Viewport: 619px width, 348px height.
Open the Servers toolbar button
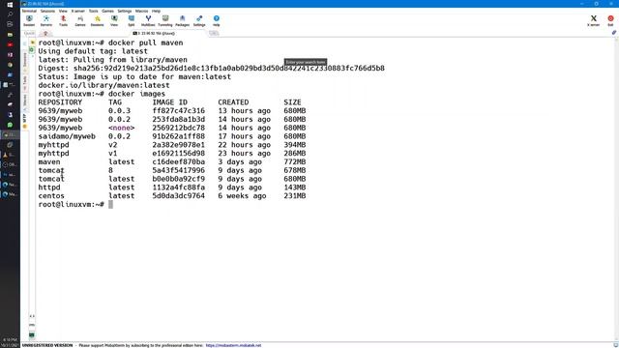tap(46, 20)
